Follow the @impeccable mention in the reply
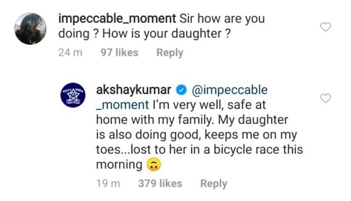This screenshot has height=201, width=351. pyautogui.click(x=229, y=90)
